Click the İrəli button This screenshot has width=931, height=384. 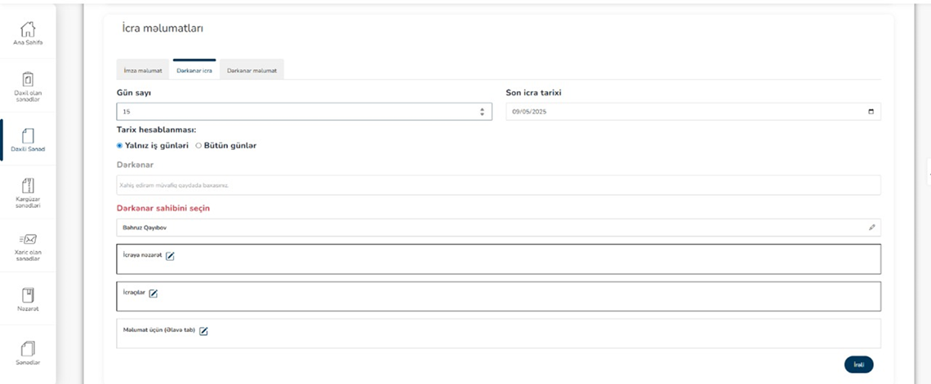tap(858, 364)
